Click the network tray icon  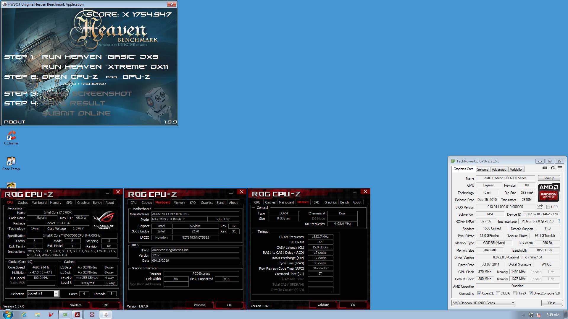[x=531, y=315]
